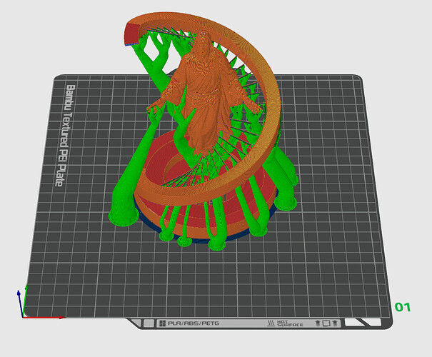This screenshot has width=432, height=357.
Task: Click the HOT SURFACE text label
Action: pos(290,323)
